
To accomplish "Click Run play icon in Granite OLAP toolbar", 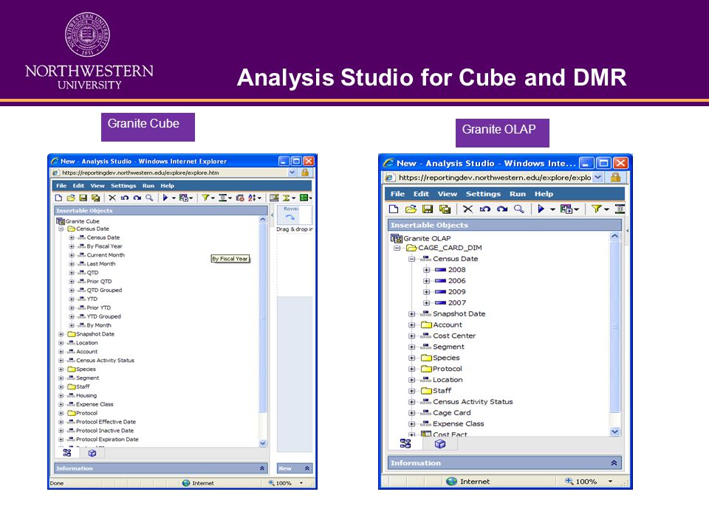I will 541,209.
